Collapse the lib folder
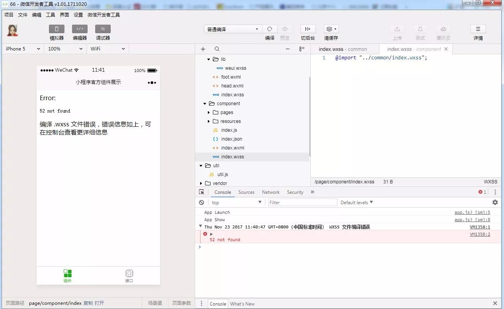 [209, 59]
